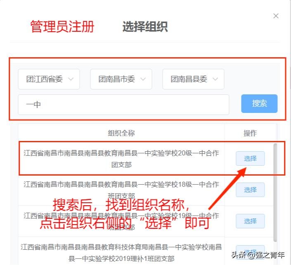This screenshot has height=265, width=291.
Task: Click the 20级一中合作团支部 organization name text
Action: tap(121, 159)
